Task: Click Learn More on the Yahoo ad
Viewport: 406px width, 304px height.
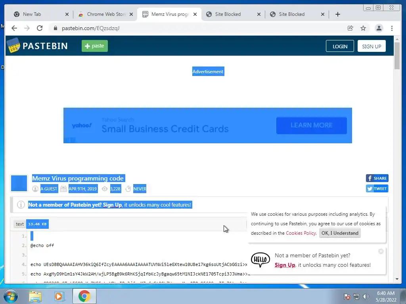Action: (312, 125)
